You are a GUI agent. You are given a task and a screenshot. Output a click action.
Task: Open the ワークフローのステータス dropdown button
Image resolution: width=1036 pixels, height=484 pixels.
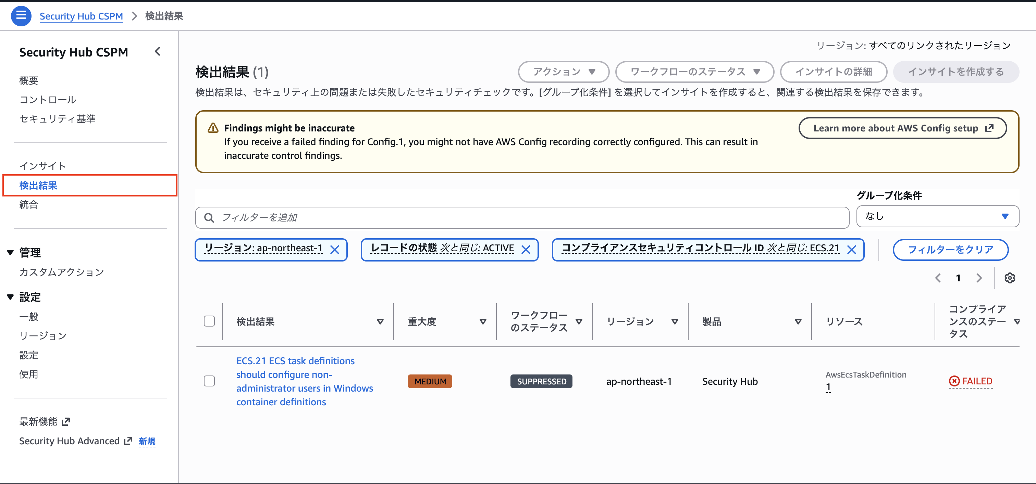click(694, 72)
